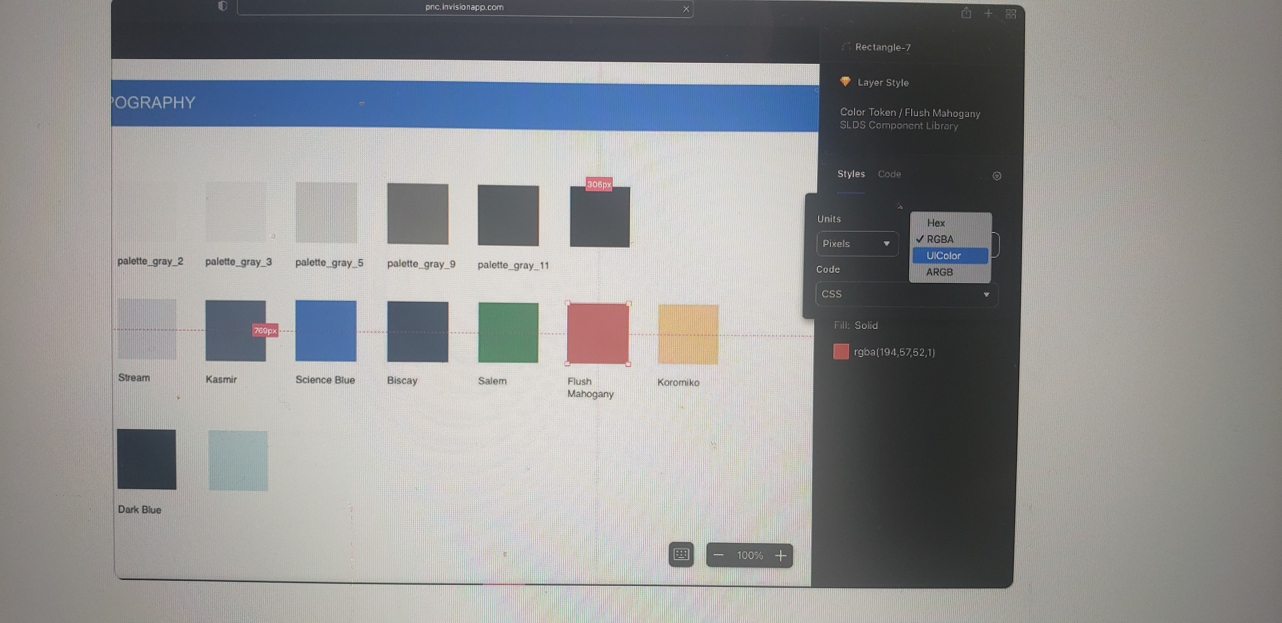
Task: Click the rgba(194,57,52,1) fill color swatch
Action: pyautogui.click(x=841, y=351)
